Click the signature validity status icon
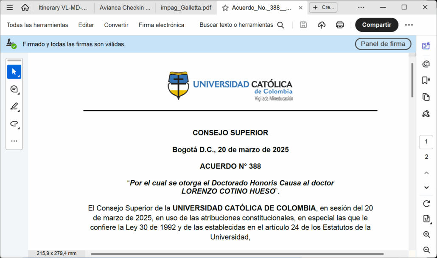This screenshot has height=258, width=437. tap(11, 44)
